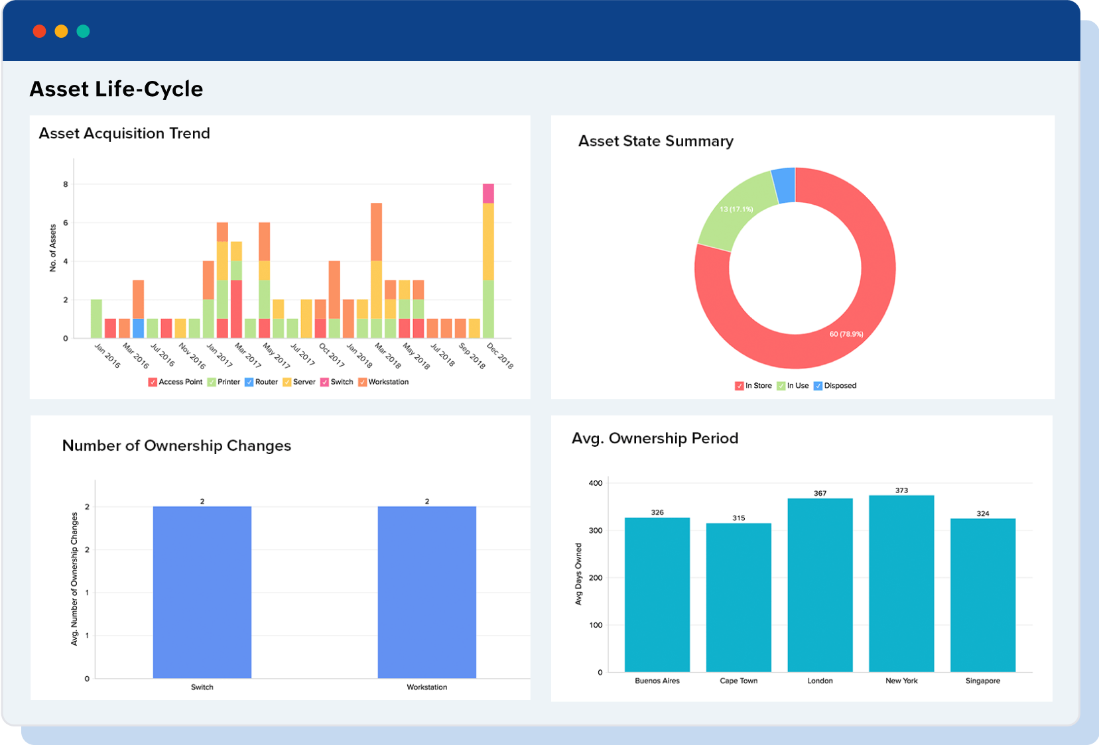This screenshot has width=1099, height=745.
Task: Click the Avg. Ownership Period title
Action: (655, 438)
